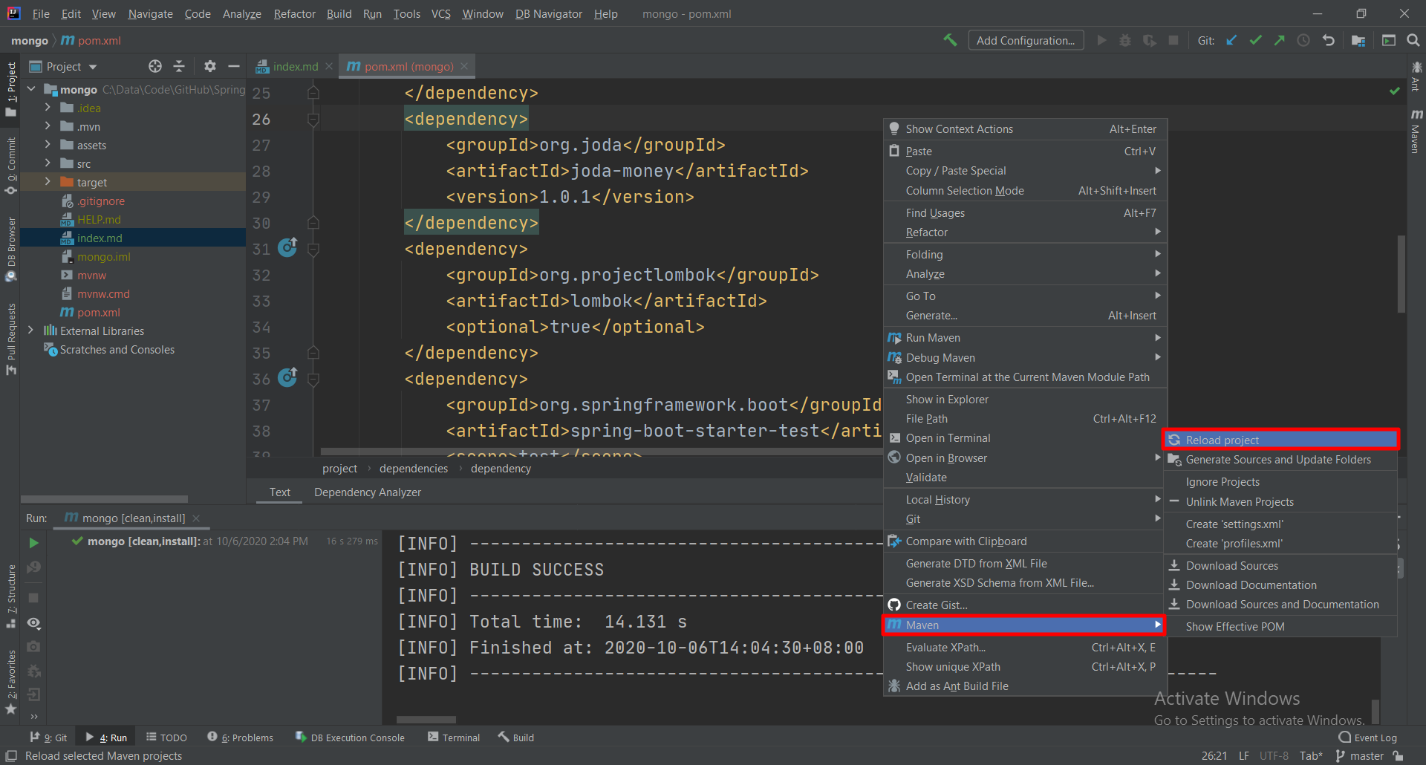1426x765 pixels.
Task: Click the Build project hammer icon
Action: pyautogui.click(x=950, y=40)
